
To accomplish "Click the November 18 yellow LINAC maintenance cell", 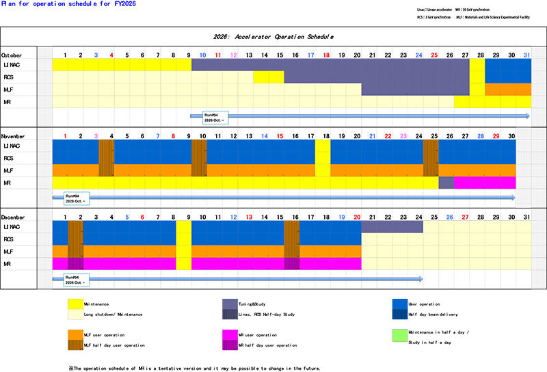I will pos(323,146).
